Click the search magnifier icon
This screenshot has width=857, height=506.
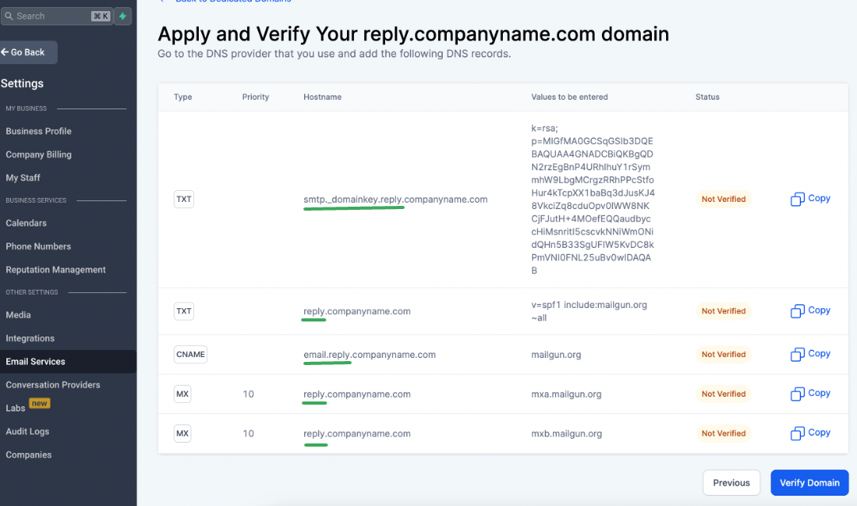point(9,16)
